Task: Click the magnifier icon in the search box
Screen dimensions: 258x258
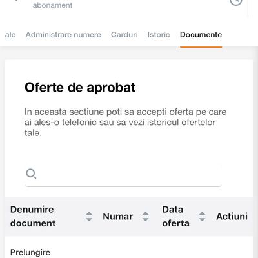Action: [31, 174]
